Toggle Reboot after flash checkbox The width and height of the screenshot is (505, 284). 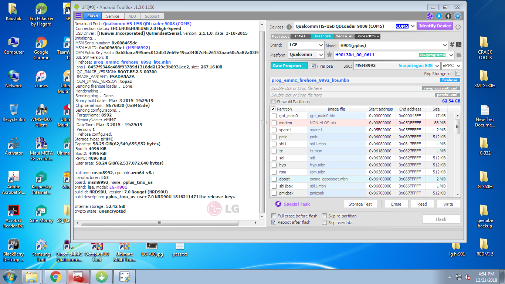(274, 222)
